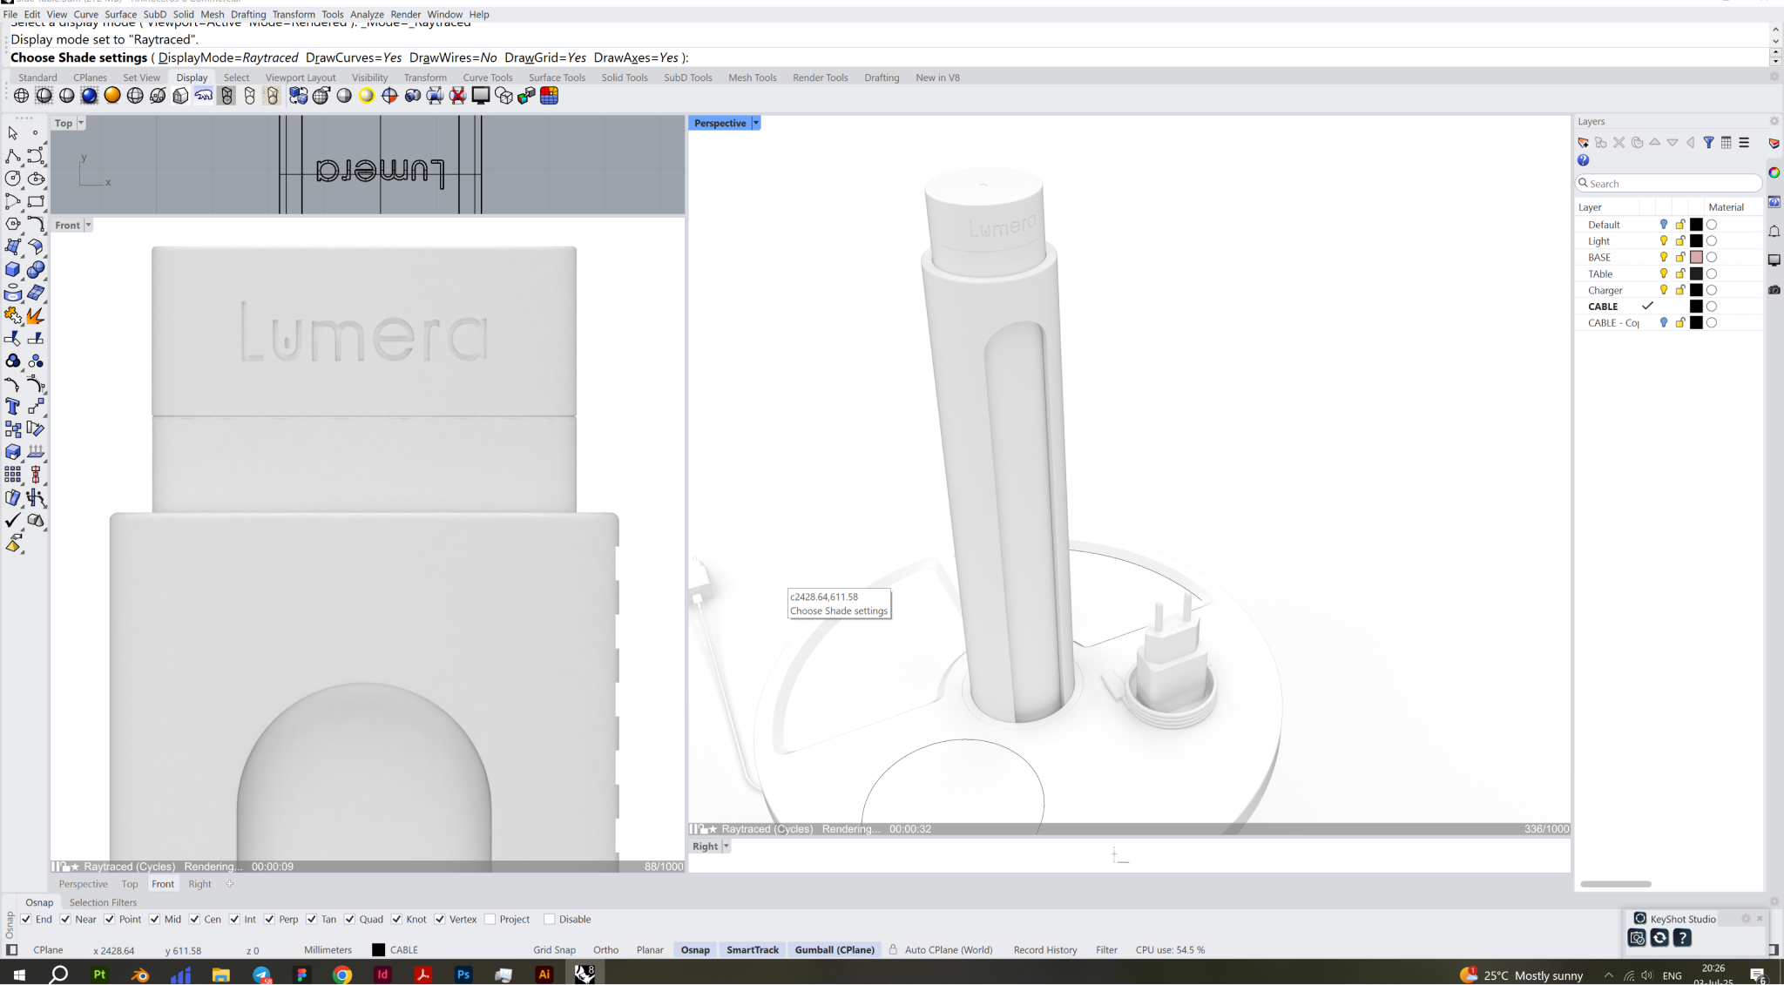Click the Arctic display mode polar bear icon

click(x=204, y=96)
